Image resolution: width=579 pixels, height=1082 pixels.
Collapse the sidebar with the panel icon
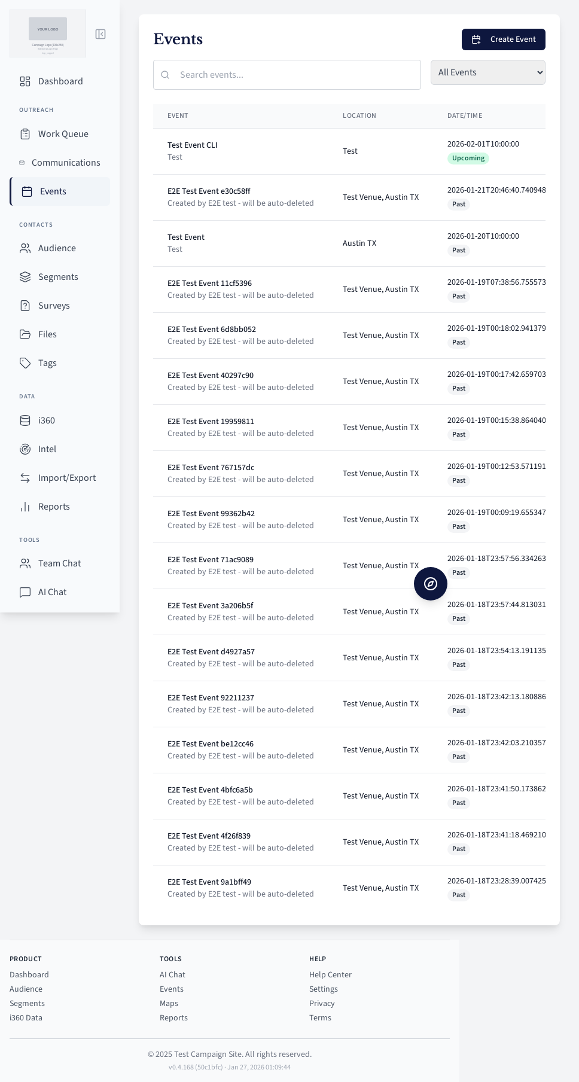click(100, 34)
